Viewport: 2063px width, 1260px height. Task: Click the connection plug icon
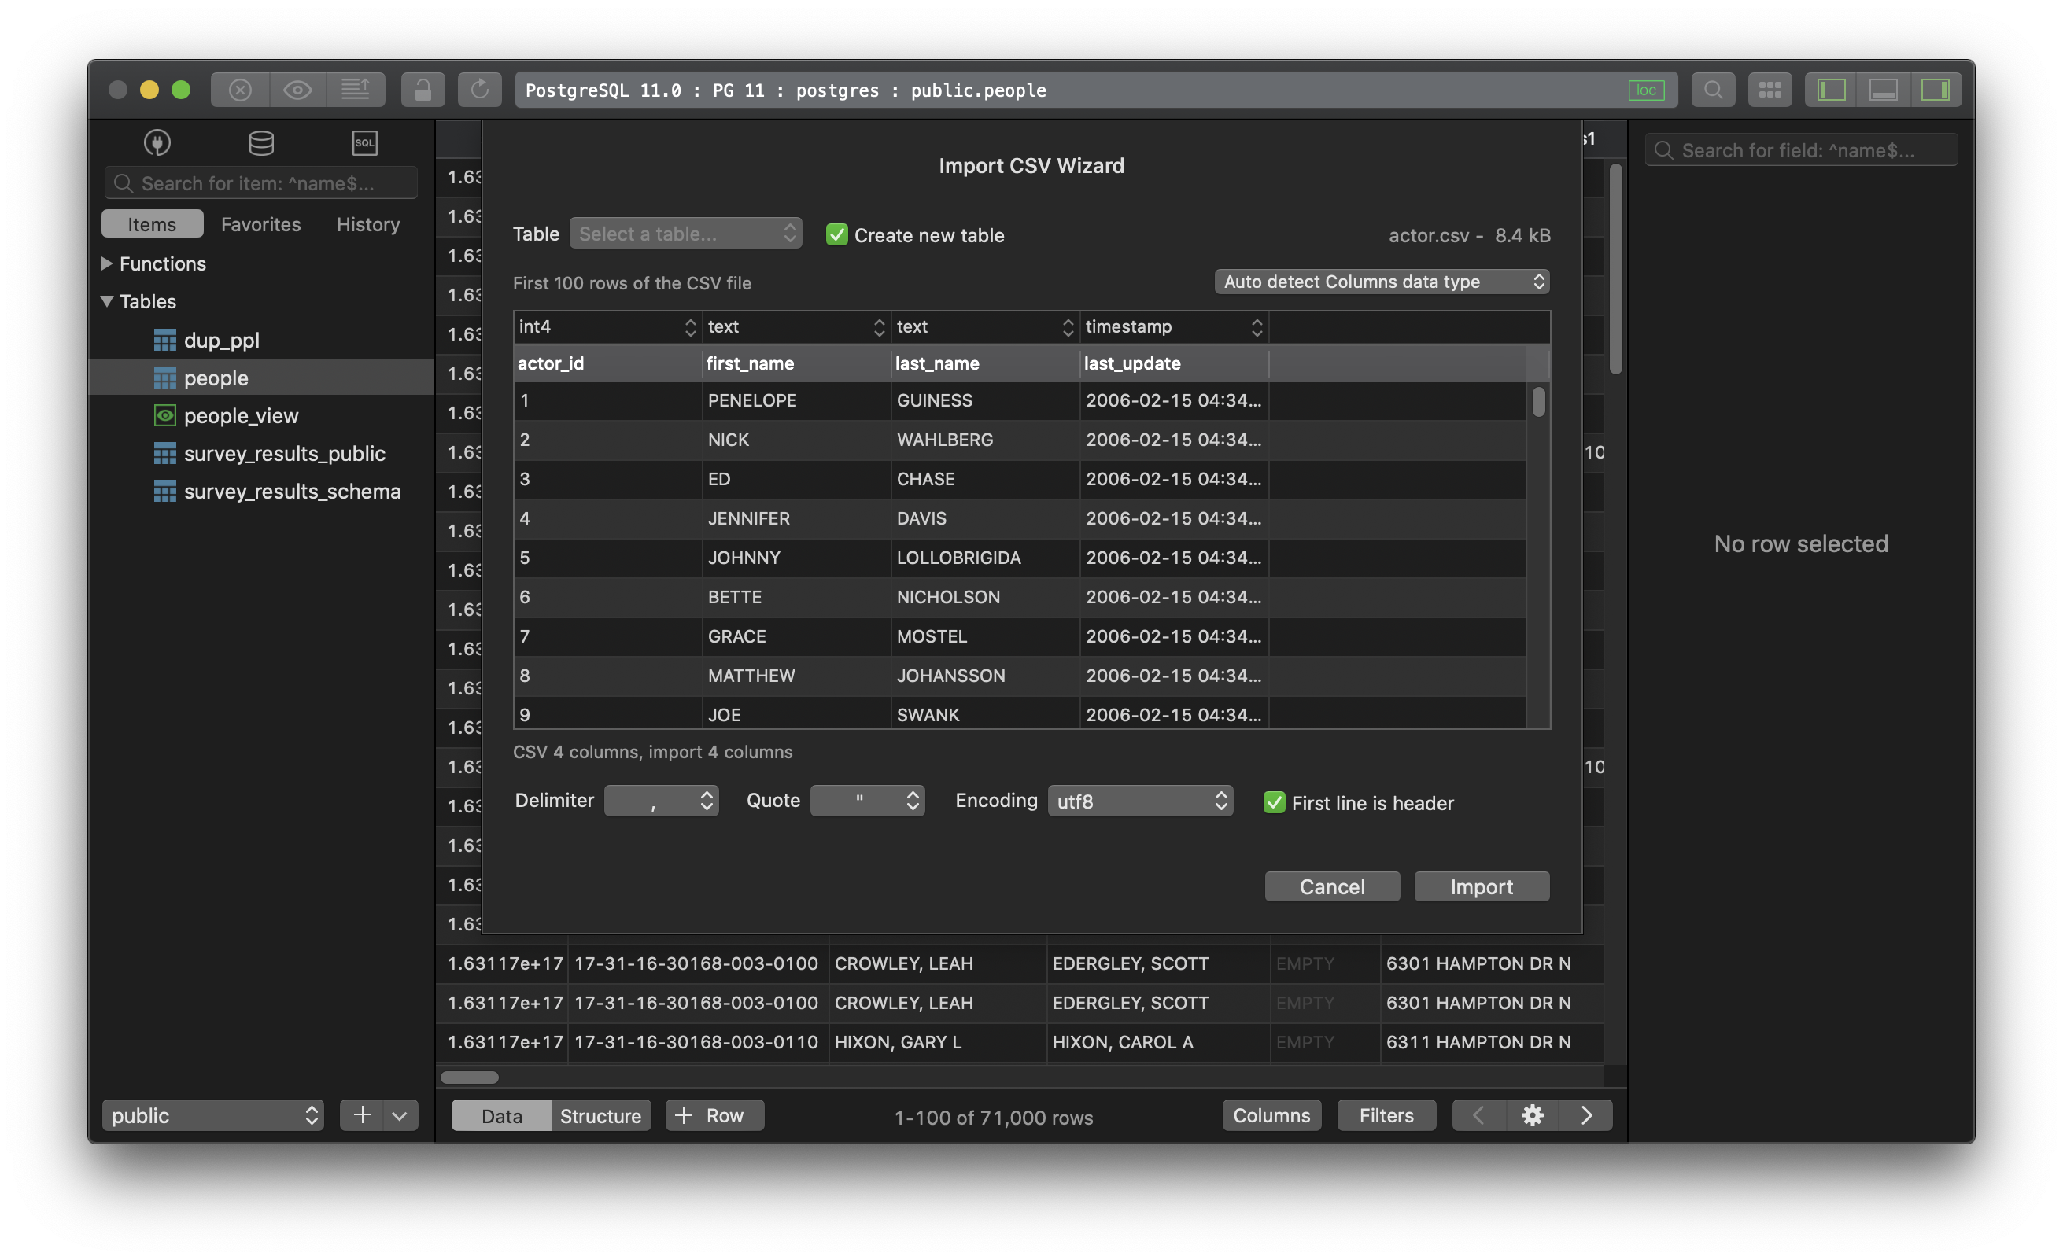point(157,142)
